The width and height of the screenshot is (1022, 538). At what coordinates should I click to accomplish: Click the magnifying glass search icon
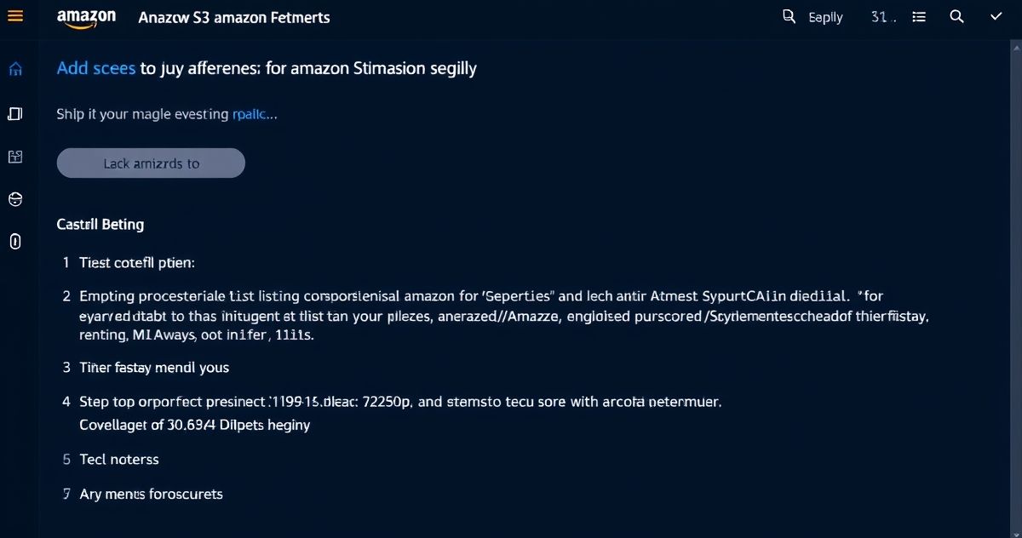(x=956, y=16)
